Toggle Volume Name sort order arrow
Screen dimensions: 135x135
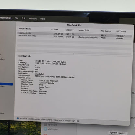(x=52, y=29)
